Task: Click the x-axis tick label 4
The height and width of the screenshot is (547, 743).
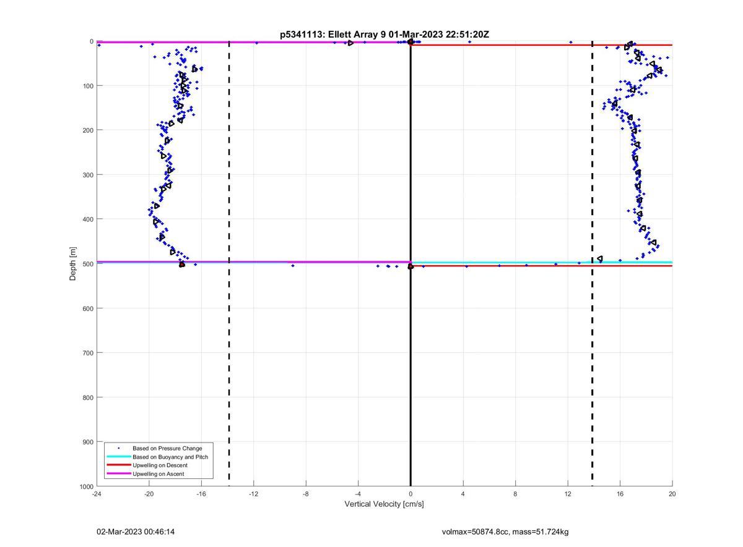Action: coord(463,494)
